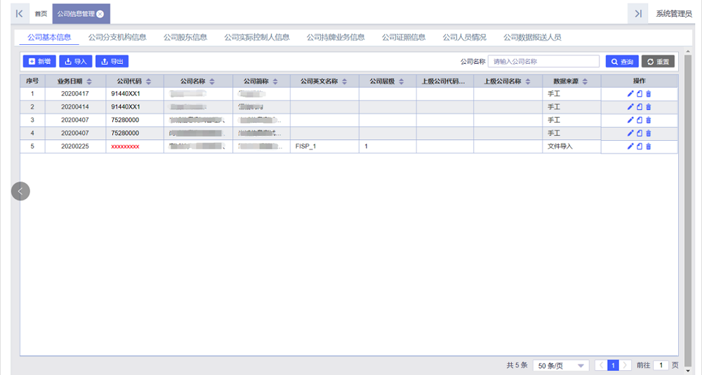The height and width of the screenshot is (375, 702).
Task: Switch to 公司股东信息 tab
Action: coord(185,37)
